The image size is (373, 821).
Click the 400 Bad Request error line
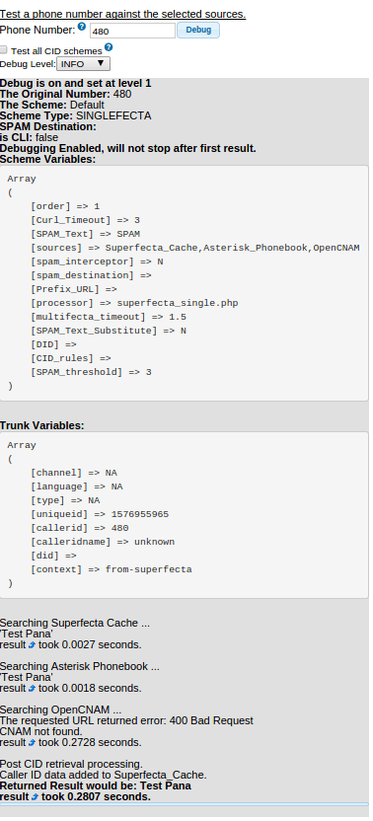coord(126,721)
